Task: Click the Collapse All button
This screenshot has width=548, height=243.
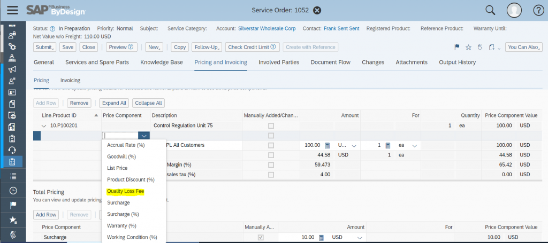Action: coord(149,103)
